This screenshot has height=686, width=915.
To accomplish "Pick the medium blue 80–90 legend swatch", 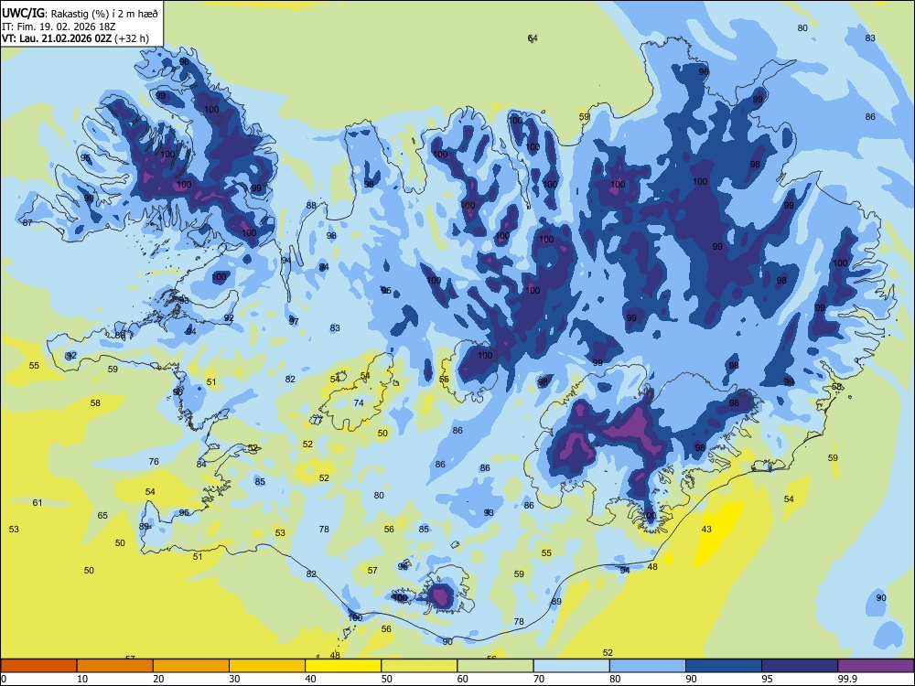I will coord(647,666).
